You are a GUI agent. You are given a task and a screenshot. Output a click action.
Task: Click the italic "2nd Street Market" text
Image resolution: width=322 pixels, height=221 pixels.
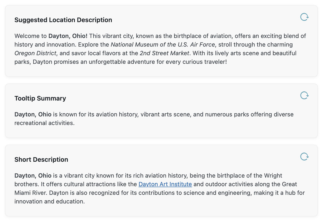pyautogui.click(x=164, y=53)
